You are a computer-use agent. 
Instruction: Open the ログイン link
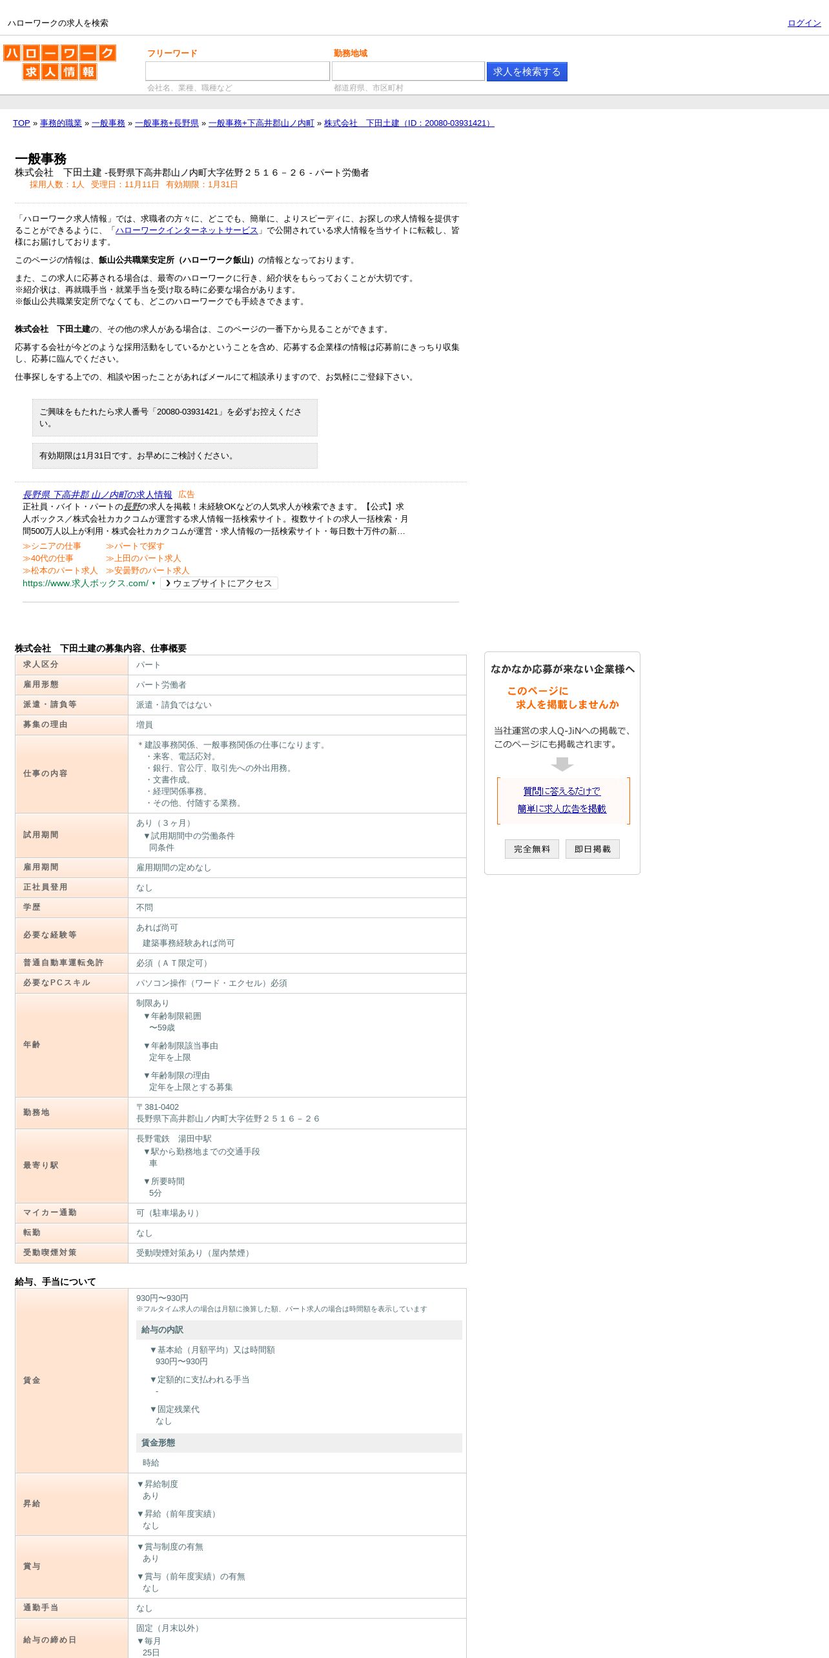pyautogui.click(x=804, y=23)
